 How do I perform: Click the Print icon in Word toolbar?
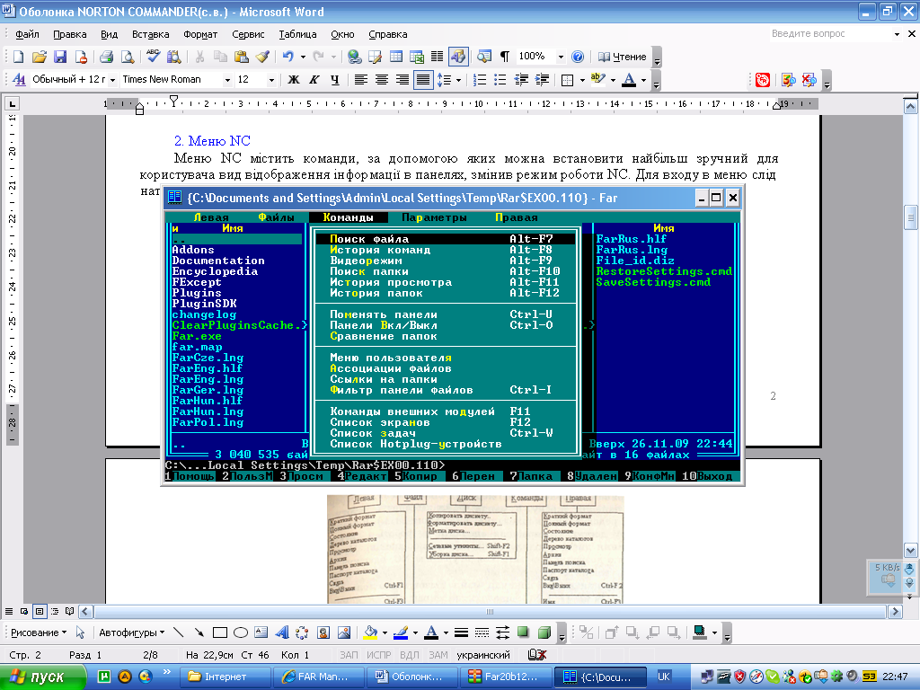click(106, 57)
